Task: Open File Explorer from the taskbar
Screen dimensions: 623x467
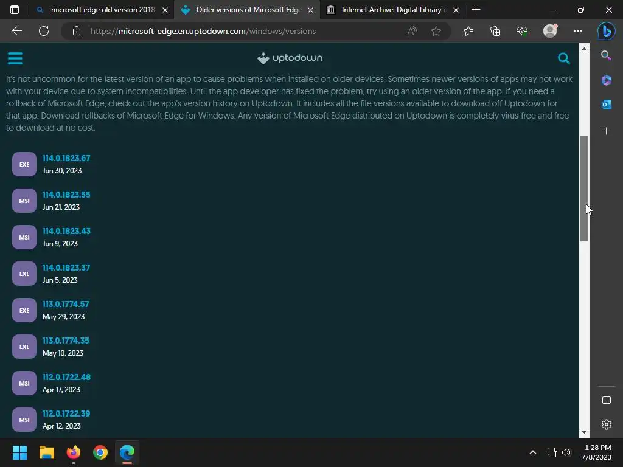Action: pyautogui.click(x=46, y=452)
